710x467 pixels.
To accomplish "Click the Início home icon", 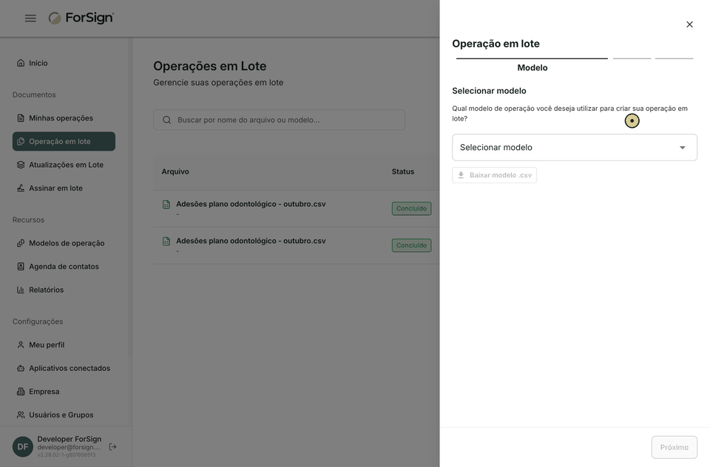I will click(21, 63).
